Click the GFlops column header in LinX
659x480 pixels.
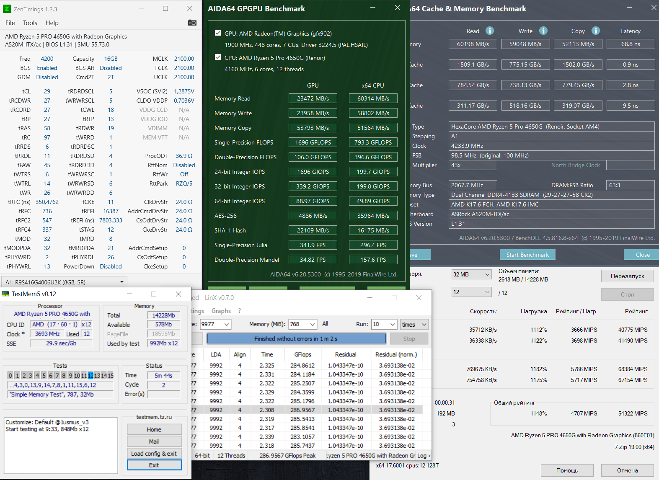[303, 354]
